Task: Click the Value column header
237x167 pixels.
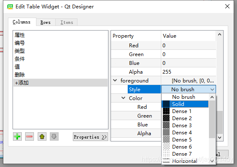Action: coord(188,36)
